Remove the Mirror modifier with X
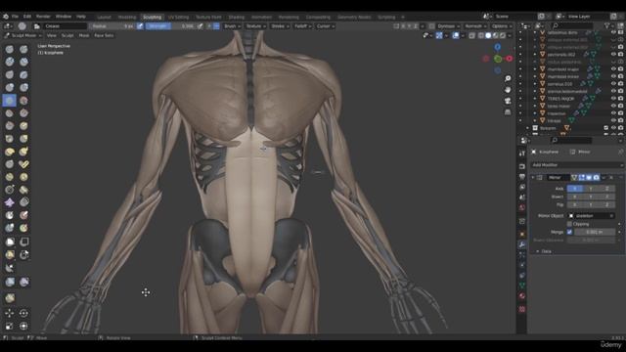This screenshot has width=626, height=352. coord(611,177)
